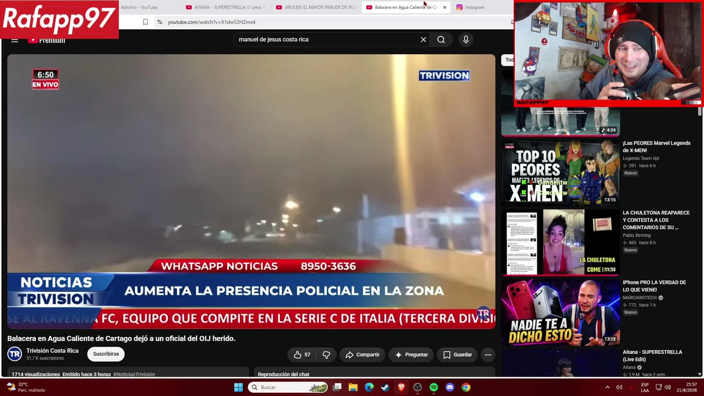This screenshot has height=396, width=704.
Task: Launch Microsoft Edge from the taskbar
Action: [369, 387]
